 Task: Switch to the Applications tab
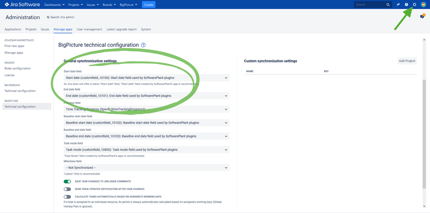(13, 29)
